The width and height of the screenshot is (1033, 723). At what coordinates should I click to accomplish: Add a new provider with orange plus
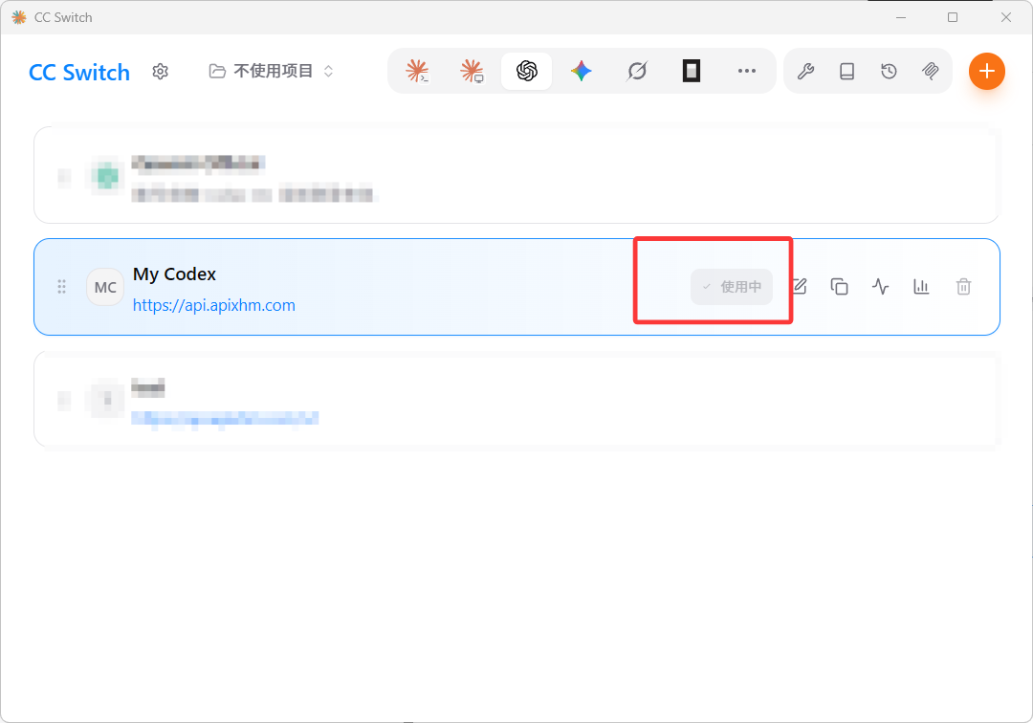pos(986,71)
